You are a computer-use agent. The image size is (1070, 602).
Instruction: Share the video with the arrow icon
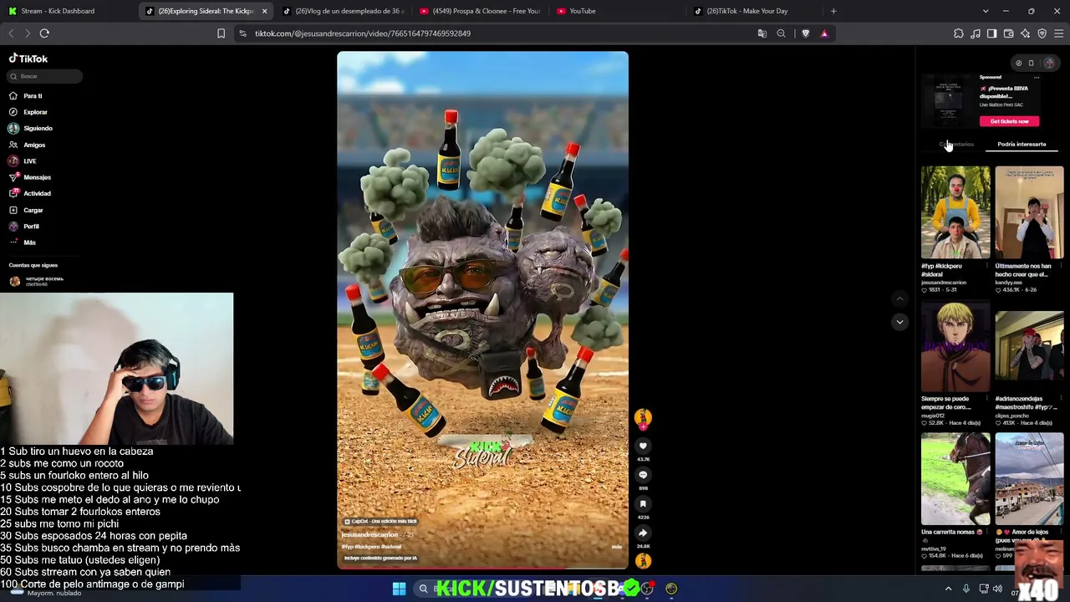tap(643, 533)
